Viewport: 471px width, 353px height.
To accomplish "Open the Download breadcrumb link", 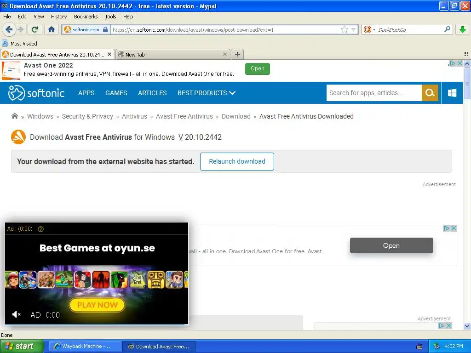I will point(236,116).
